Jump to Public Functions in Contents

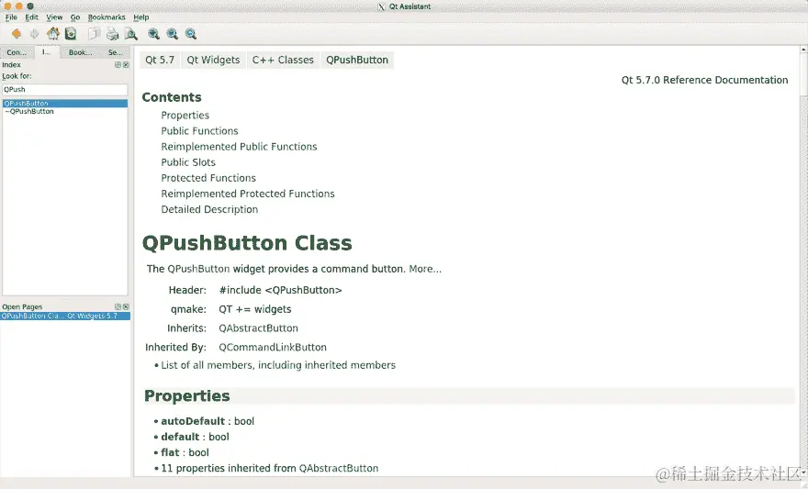tap(199, 131)
